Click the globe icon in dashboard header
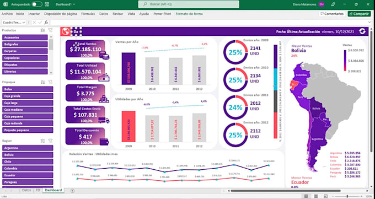This screenshot has width=375, height=199. click(x=65, y=31)
